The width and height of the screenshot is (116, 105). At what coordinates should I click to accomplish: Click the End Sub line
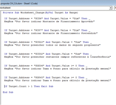[x=8, y=92]
